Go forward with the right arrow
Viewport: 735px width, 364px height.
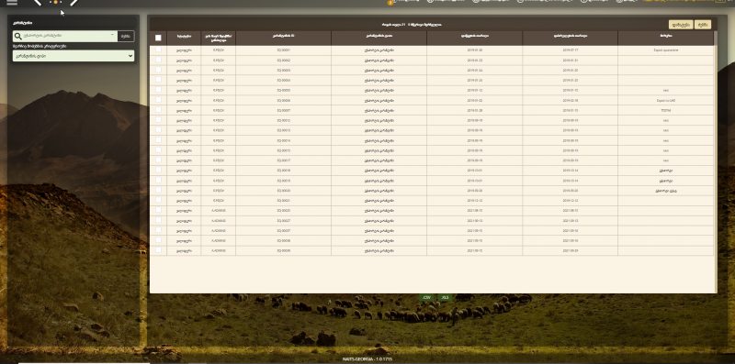[x=73, y=3]
